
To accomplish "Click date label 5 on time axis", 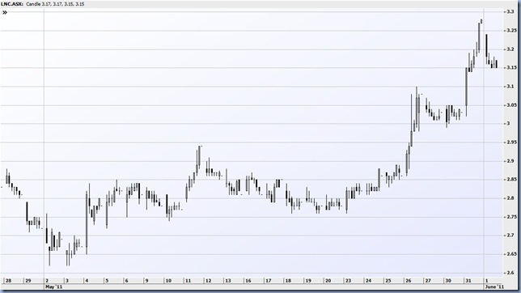I will point(107,281).
